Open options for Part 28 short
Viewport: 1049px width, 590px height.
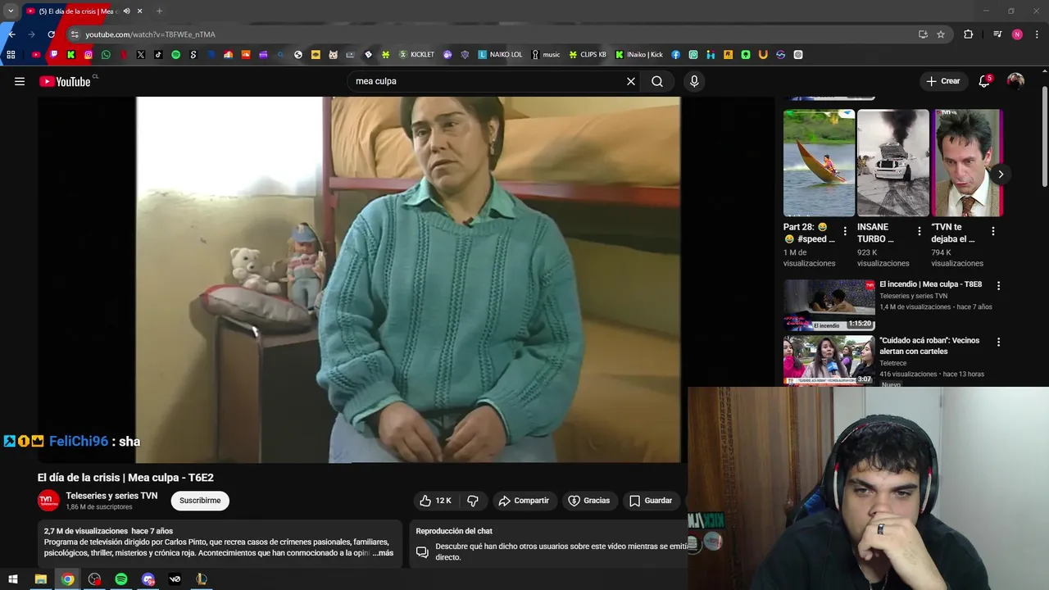click(x=845, y=232)
